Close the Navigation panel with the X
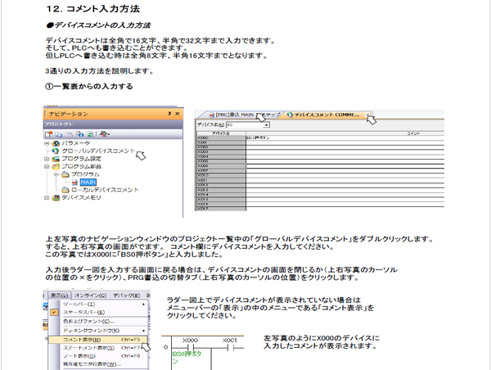This screenshot has width=491, height=370. [x=176, y=112]
